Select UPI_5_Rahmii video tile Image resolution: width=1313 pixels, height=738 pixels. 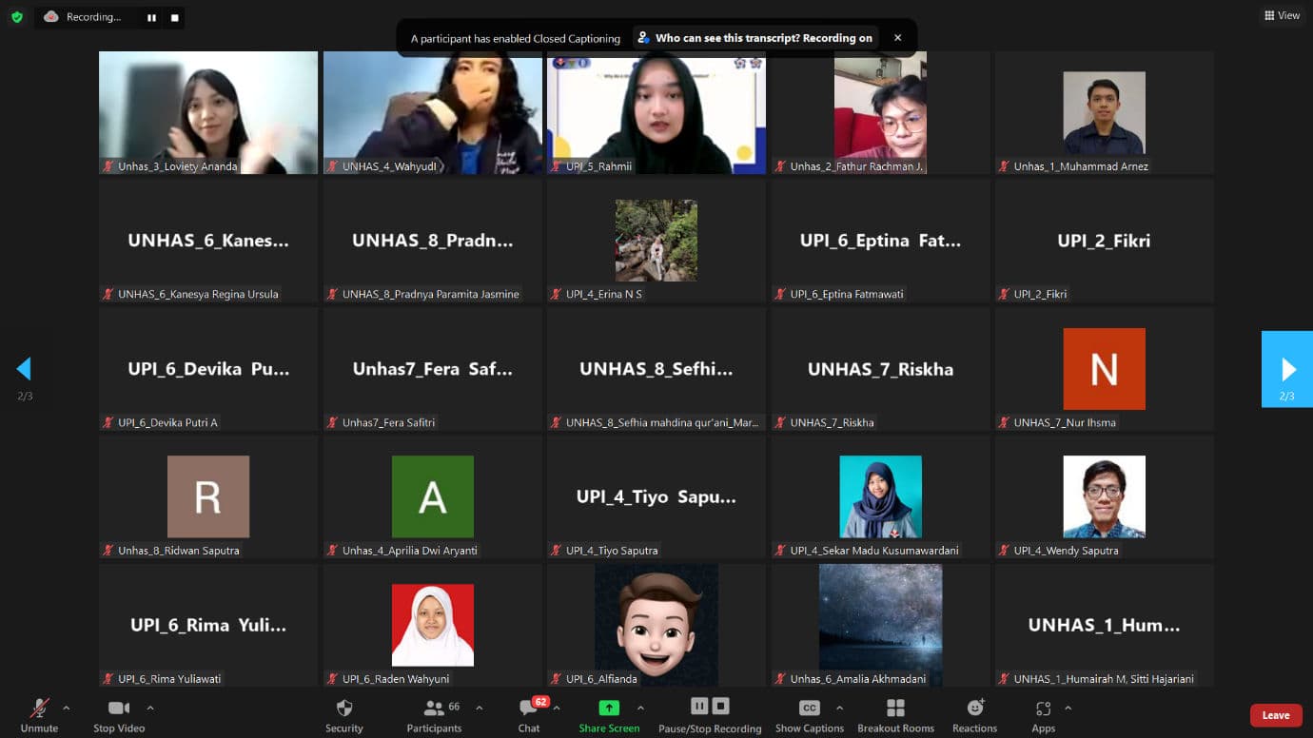pos(656,112)
